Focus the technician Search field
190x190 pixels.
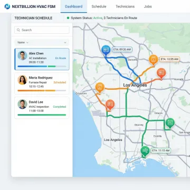[x=42, y=30]
